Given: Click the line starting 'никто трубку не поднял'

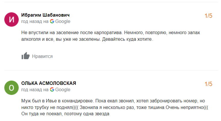Looking at the screenshot, I should click(115, 107).
